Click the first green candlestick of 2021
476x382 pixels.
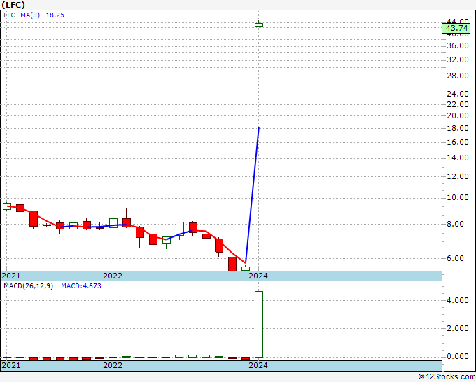[x=7, y=206]
